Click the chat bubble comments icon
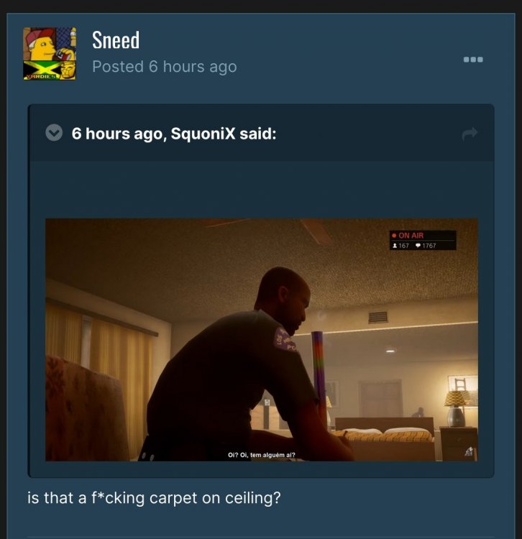This screenshot has width=522, height=539. point(418,246)
